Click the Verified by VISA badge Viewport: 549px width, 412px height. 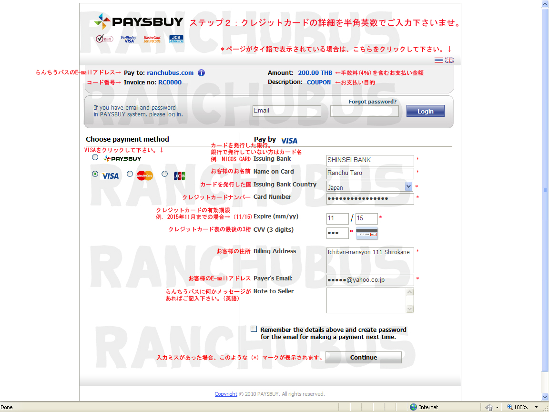point(128,39)
